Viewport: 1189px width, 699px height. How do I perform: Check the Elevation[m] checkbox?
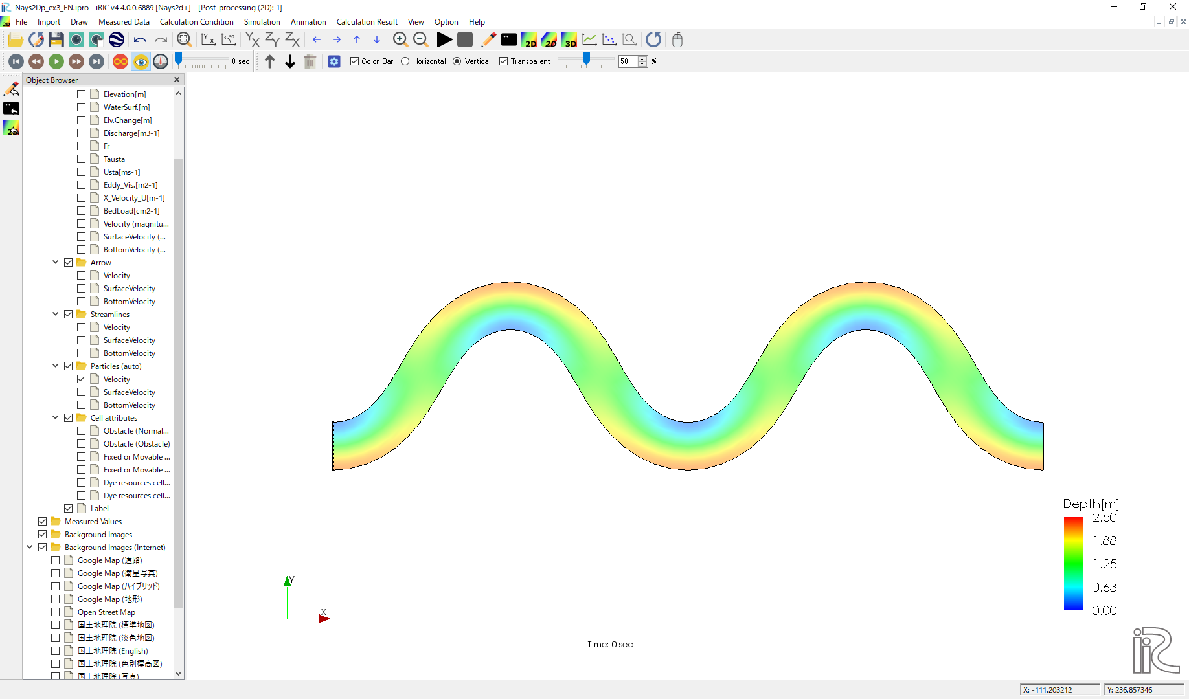point(82,94)
